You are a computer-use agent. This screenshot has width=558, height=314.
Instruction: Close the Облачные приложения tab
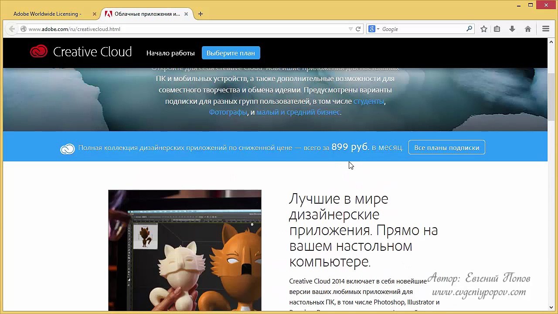pos(186,14)
